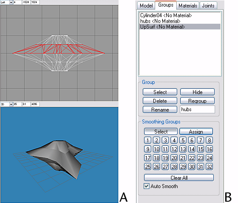Toggle smoothing group 16 button

pos(209,149)
